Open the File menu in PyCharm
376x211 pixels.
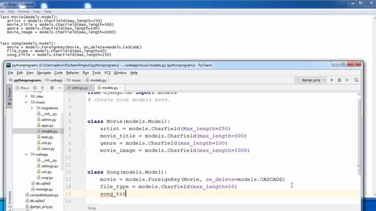click(11, 73)
